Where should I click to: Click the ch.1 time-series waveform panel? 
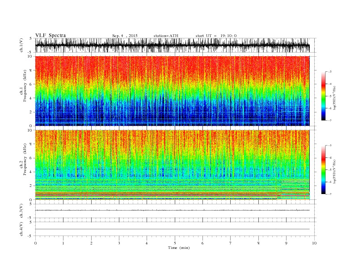tap(176, 45)
